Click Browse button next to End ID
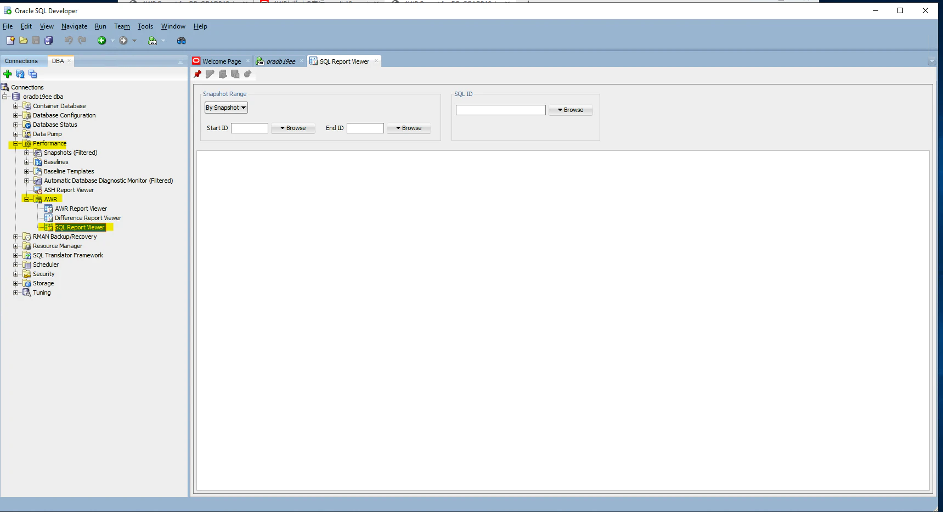The width and height of the screenshot is (943, 512). pos(409,128)
